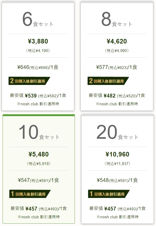Click the 2回購入後割引適用 badge in the 6-meal card
The height and width of the screenshot is (226, 156).
(29, 81)
